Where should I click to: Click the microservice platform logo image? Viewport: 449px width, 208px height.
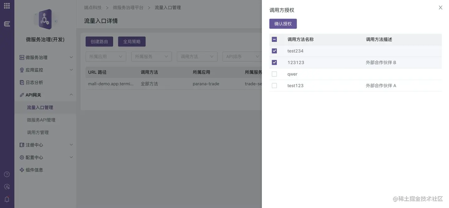click(45, 19)
